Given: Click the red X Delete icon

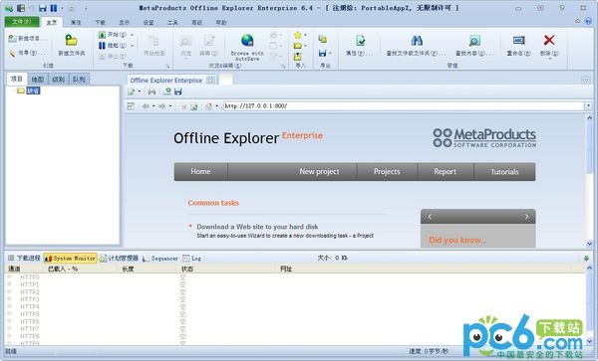Looking at the screenshot, I should [549, 40].
